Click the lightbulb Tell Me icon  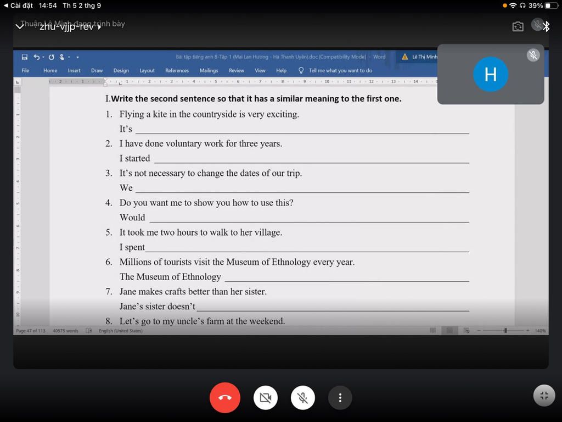click(x=301, y=70)
